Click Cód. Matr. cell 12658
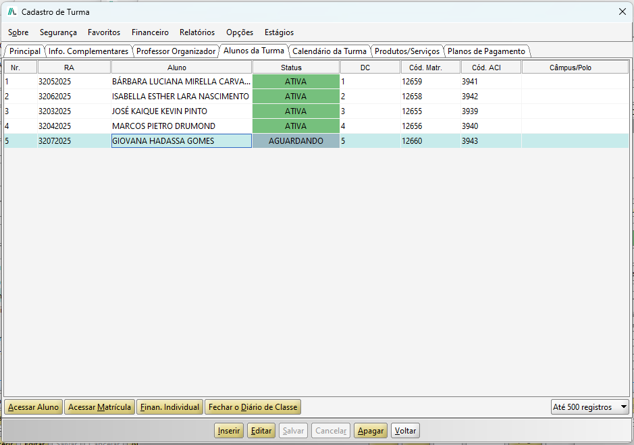The image size is (634, 445). [431, 97]
